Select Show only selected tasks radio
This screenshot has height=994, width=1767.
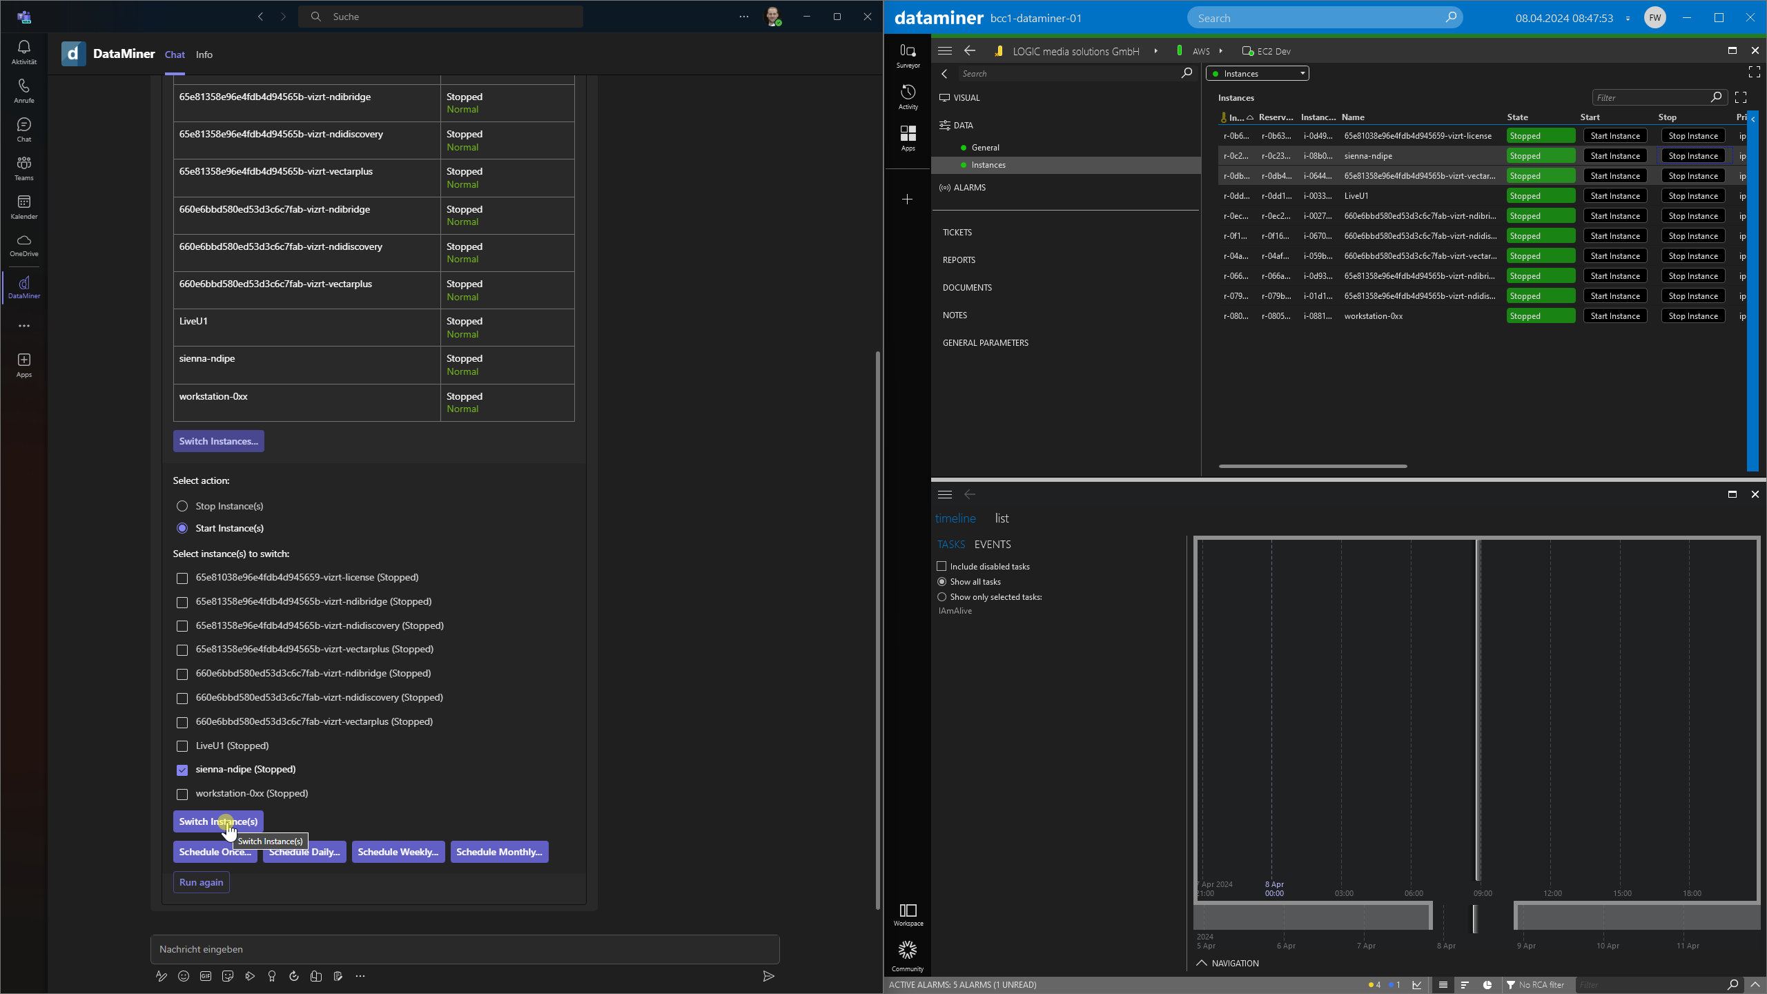[941, 597]
